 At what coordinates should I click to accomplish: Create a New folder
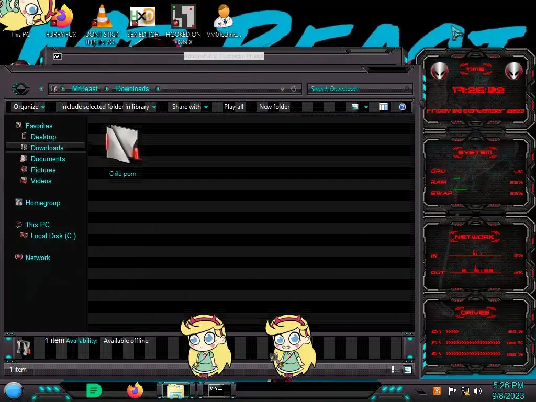[274, 107]
